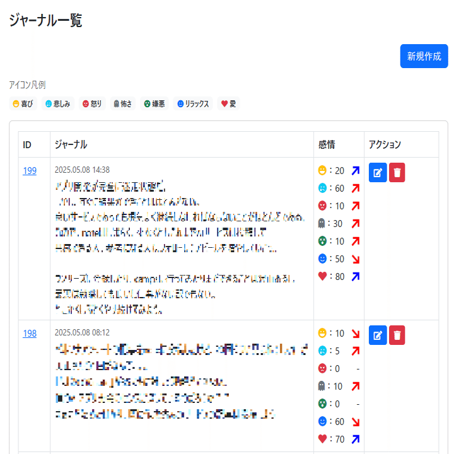Edit journal entry 199
The image size is (454, 454).
pos(378,173)
